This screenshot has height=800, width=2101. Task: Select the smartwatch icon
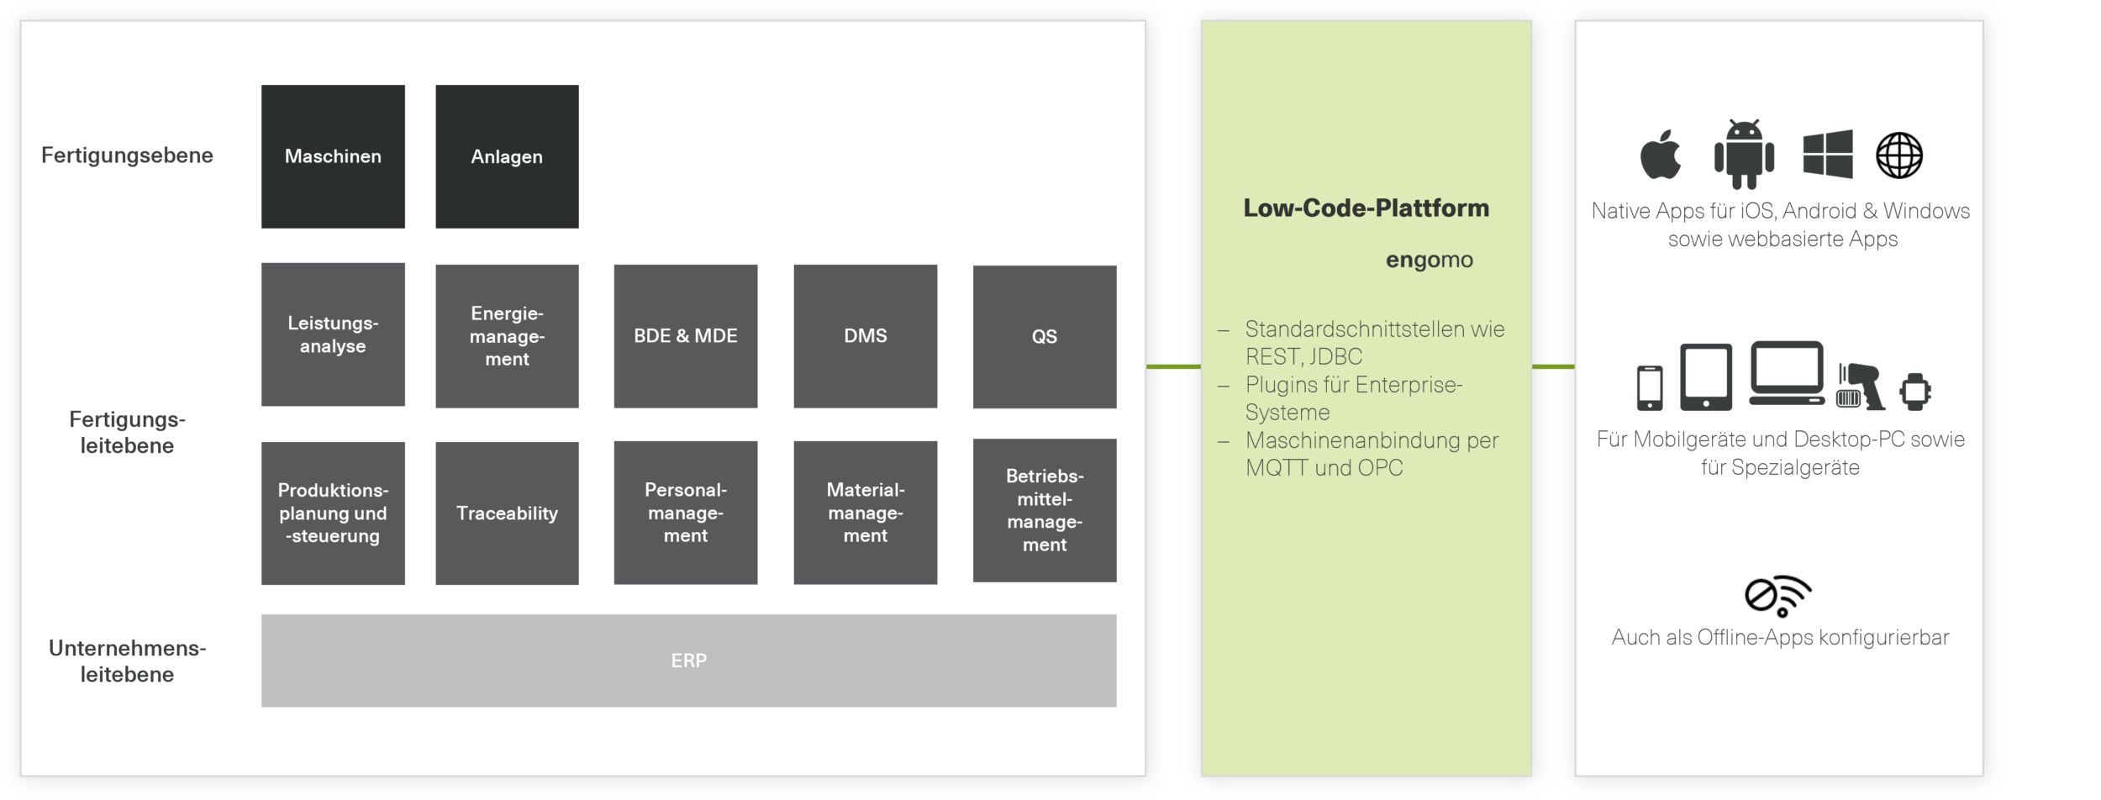(1915, 392)
